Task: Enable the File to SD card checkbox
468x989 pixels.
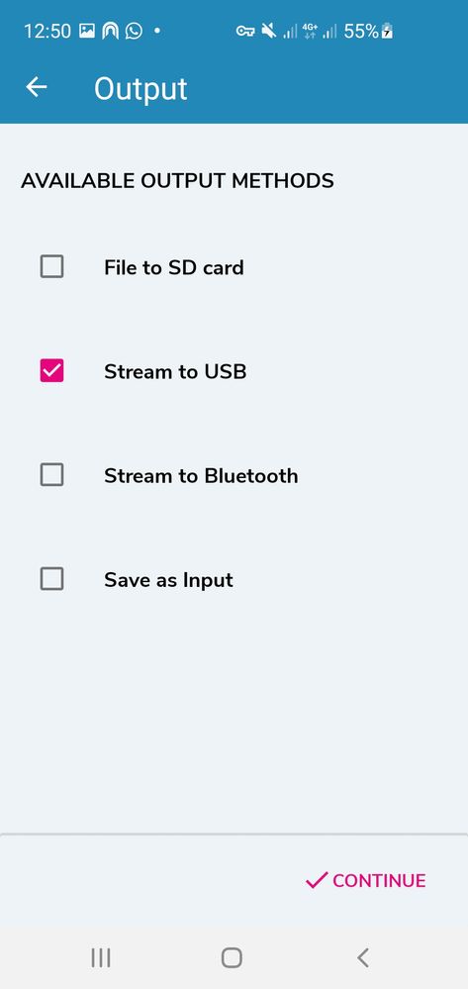Action: click(x=51, y=266)
